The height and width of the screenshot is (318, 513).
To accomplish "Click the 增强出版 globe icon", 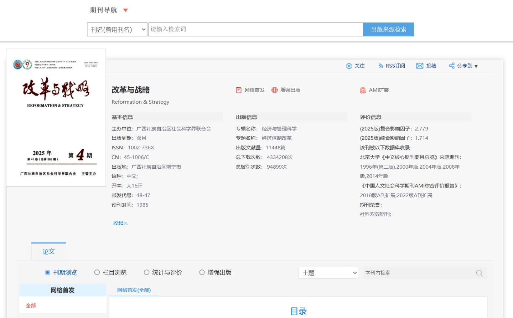I will click(274, 90).
